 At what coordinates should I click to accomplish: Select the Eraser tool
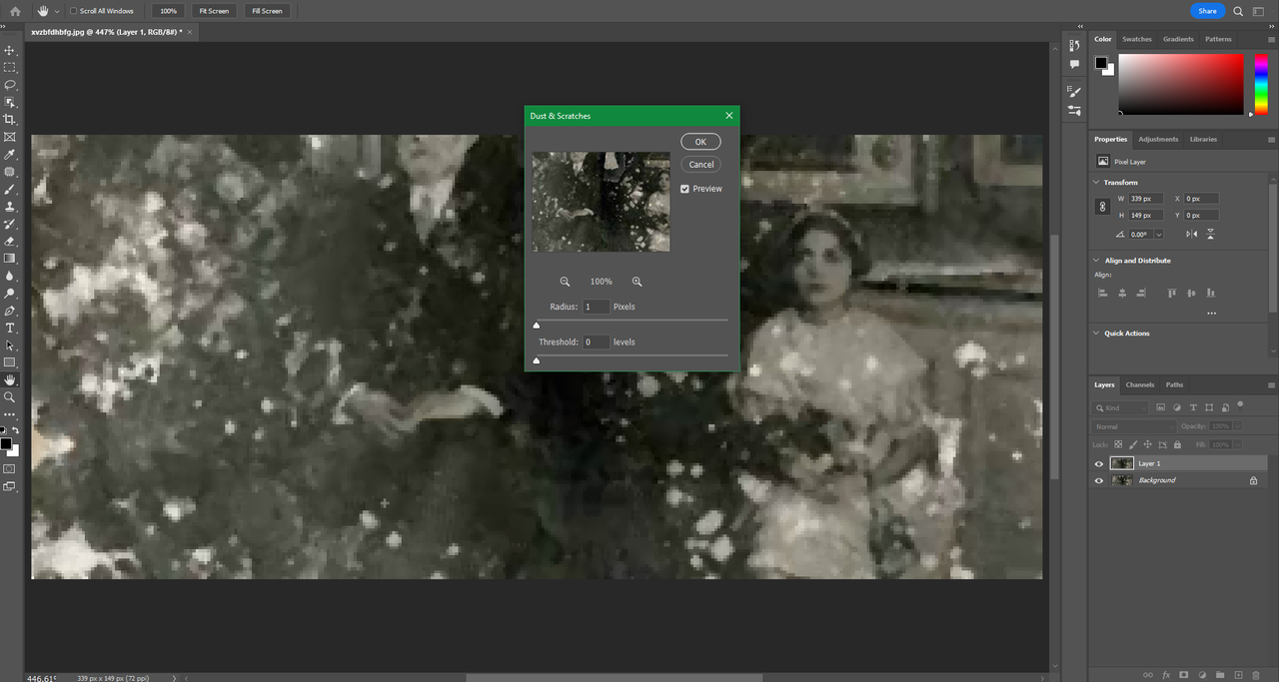[10, 241]
